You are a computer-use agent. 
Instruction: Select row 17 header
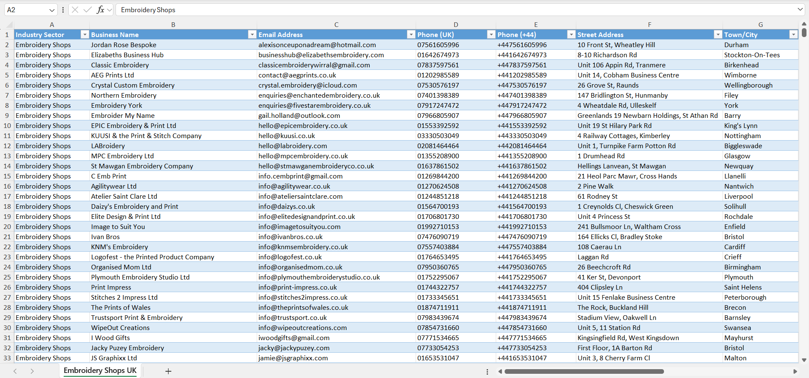tap(7, 196)
